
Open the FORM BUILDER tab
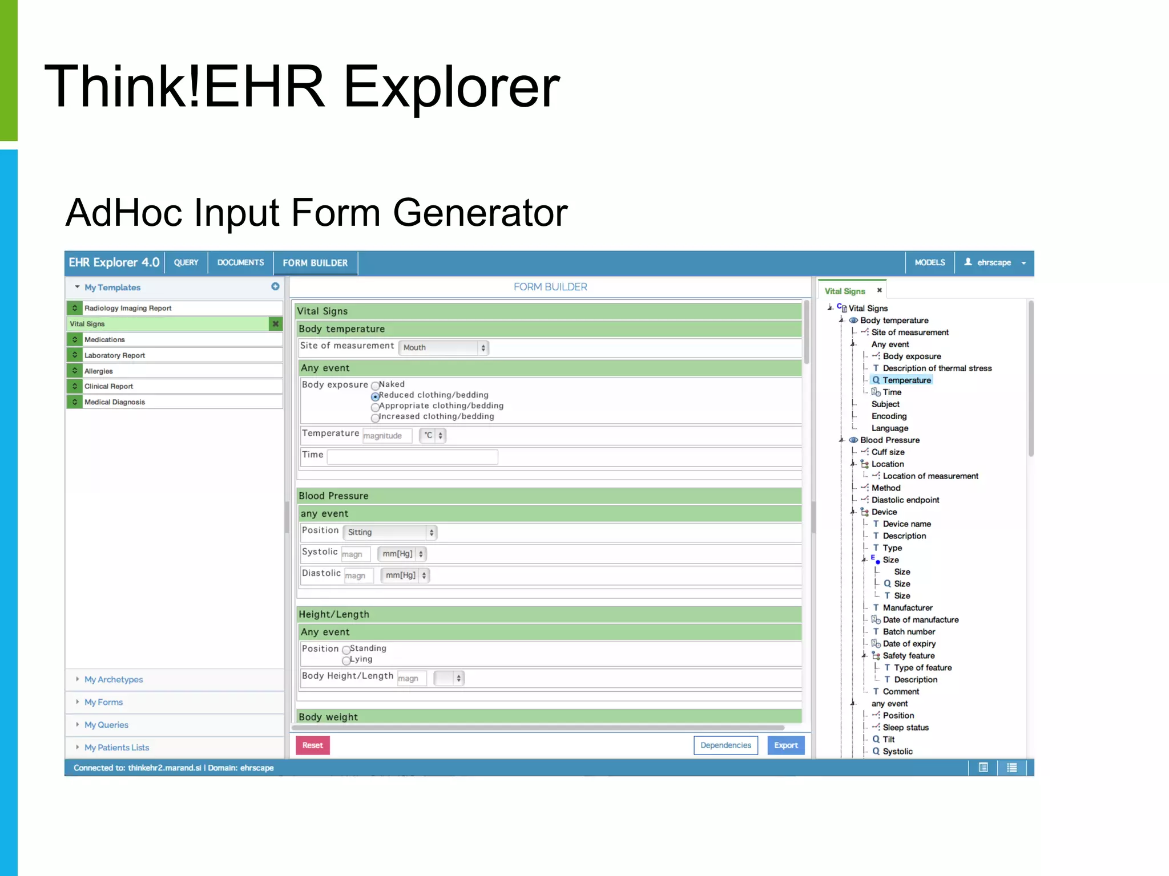(315, 263)
